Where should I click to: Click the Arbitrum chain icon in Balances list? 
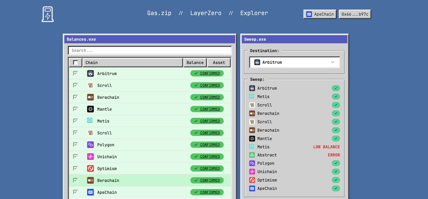pos(90,73)
